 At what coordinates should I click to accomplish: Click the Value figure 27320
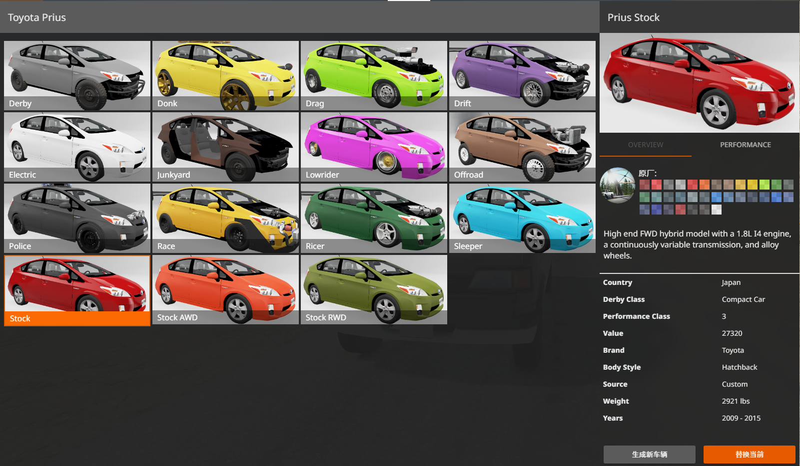pyautogui.click(x=732, y=333)
